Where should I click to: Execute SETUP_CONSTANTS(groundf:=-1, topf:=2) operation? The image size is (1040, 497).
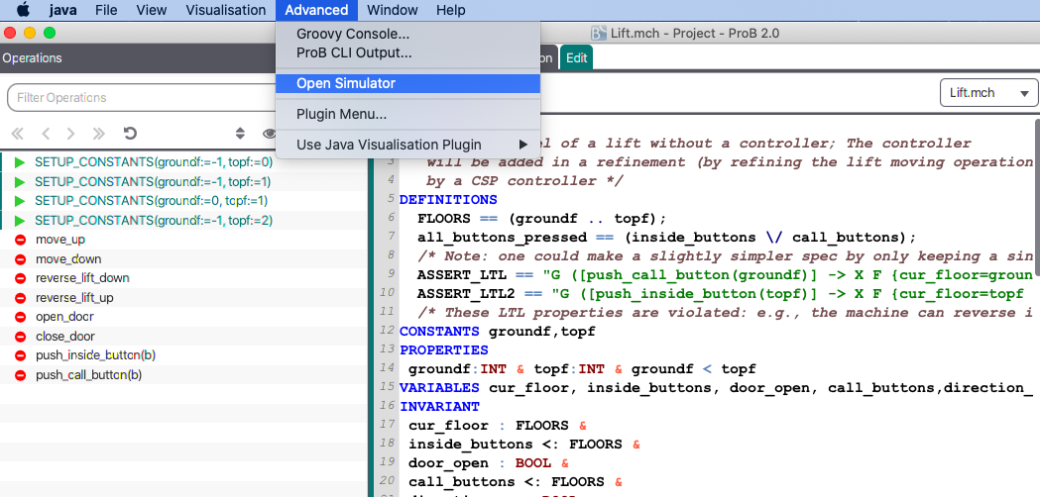pyautogui.click(x=153, y=220)
